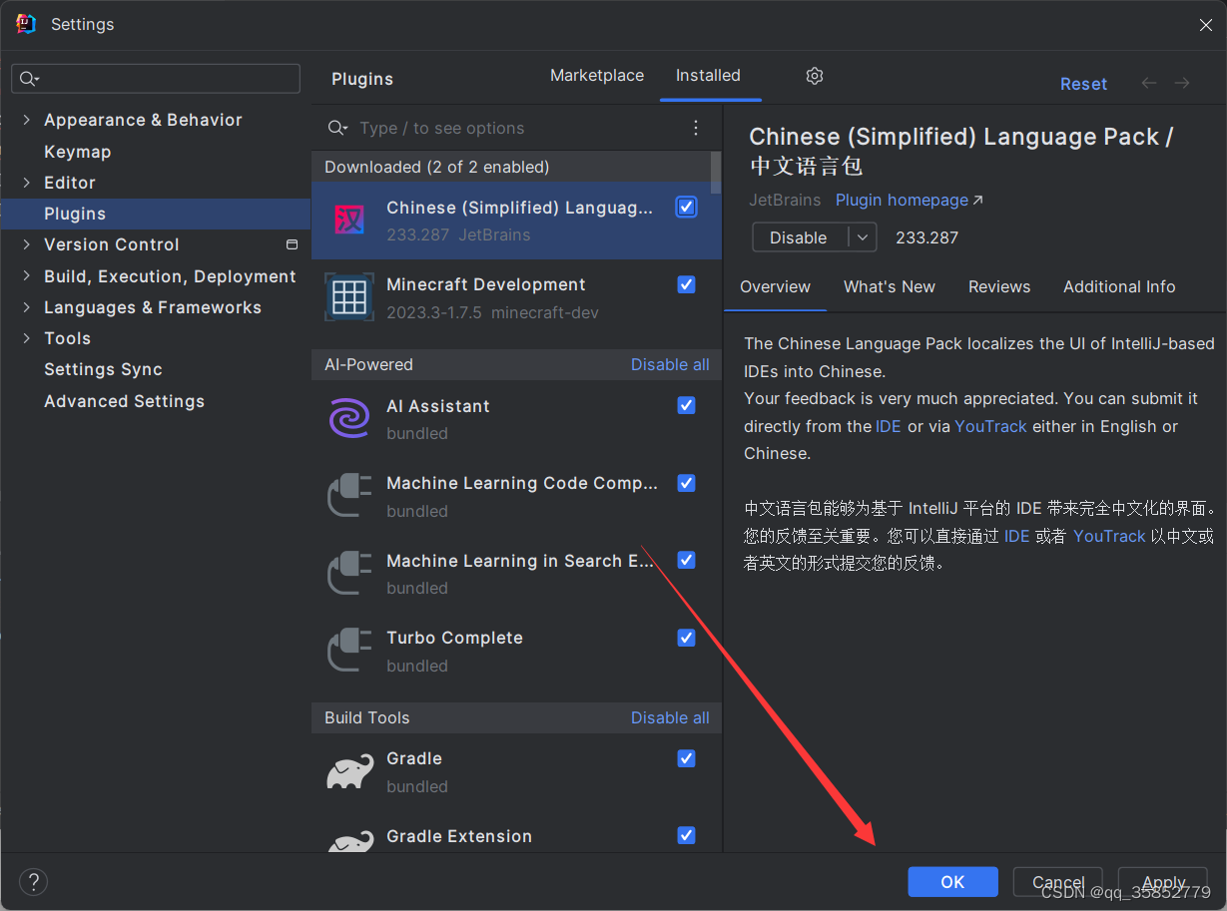Expand the Version Control node
Image resolution: width=1227 pixels, height=911 pixels.
(x=26, y=244)
